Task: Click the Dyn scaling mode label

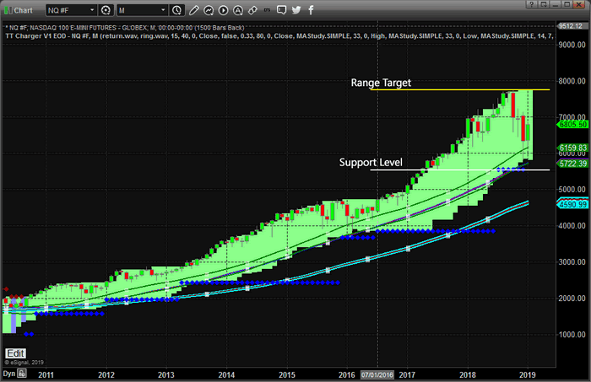Action: click(8, 373)
